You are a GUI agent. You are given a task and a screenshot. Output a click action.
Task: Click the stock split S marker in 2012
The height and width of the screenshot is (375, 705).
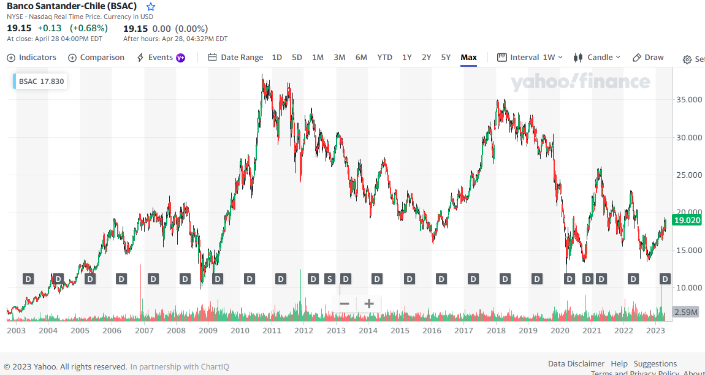[330, 279]
